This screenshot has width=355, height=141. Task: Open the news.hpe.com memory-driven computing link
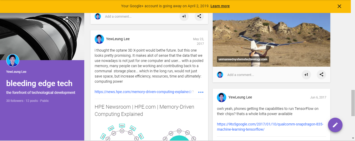[144, 92]
